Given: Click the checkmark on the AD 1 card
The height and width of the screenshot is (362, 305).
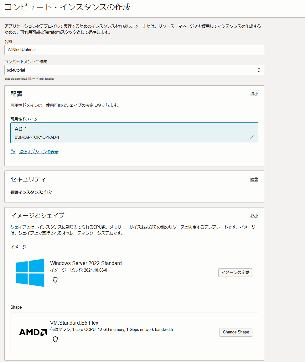Looking at the screenshot, I should point(251,137).
